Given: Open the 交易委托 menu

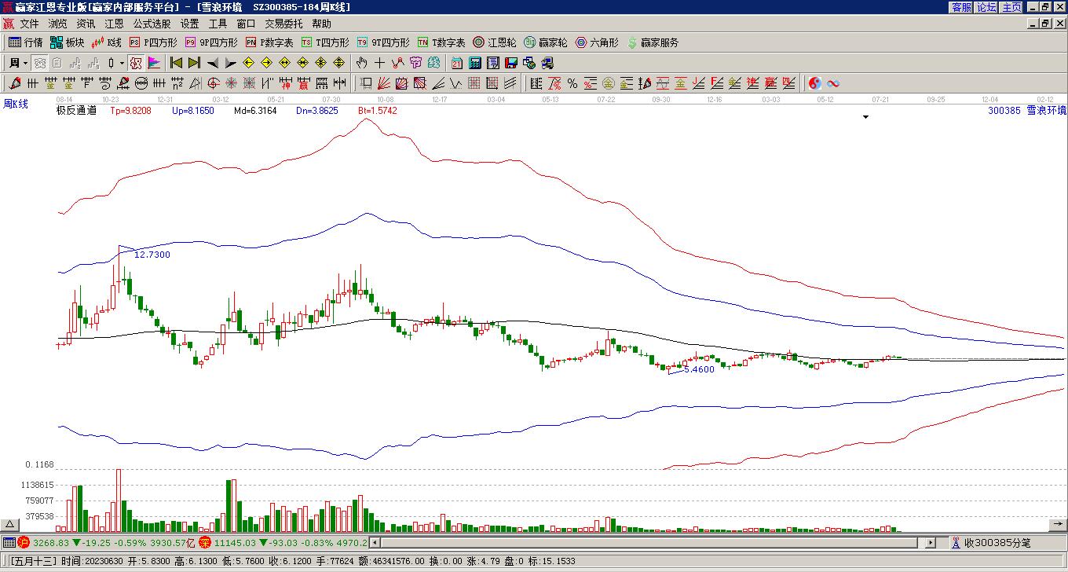Looking at the screenshot, I should tap(283, 24).
